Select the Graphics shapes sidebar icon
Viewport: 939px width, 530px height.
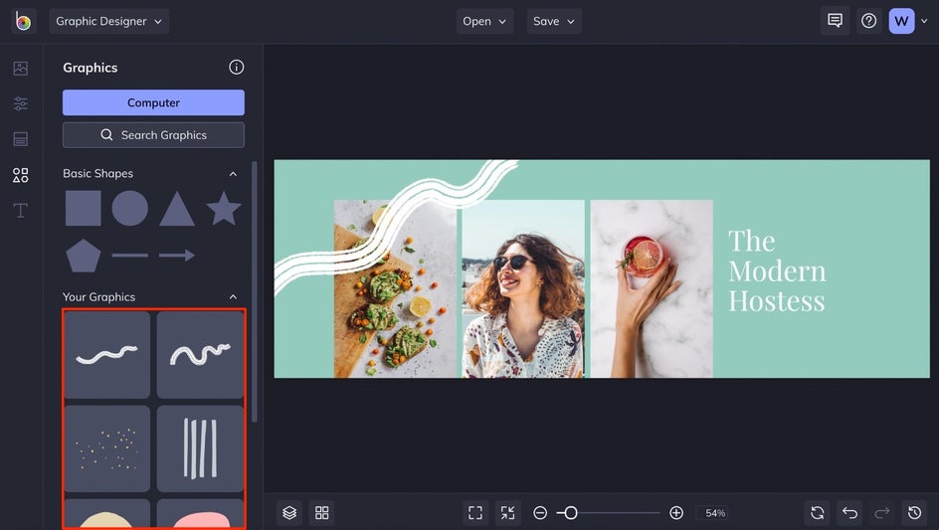pyautogui.click(x=20, y=175)
